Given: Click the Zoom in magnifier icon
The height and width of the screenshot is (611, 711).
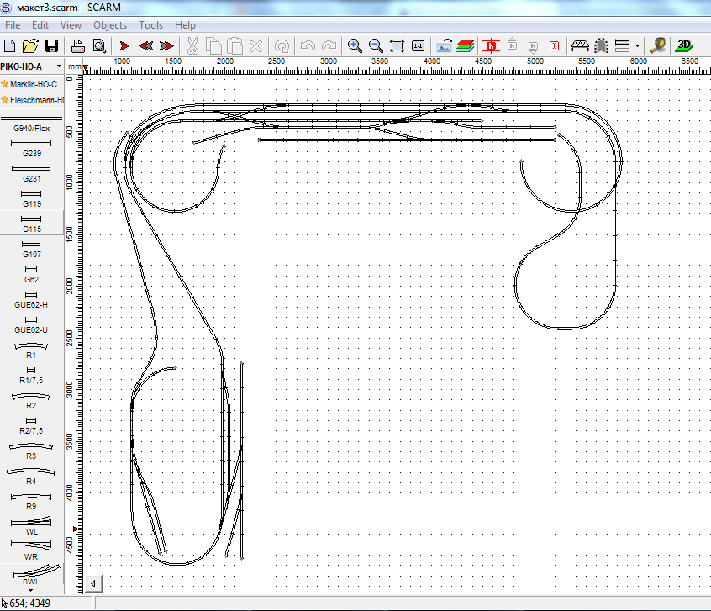Looking at the screenshot, I should click(355, 45).
